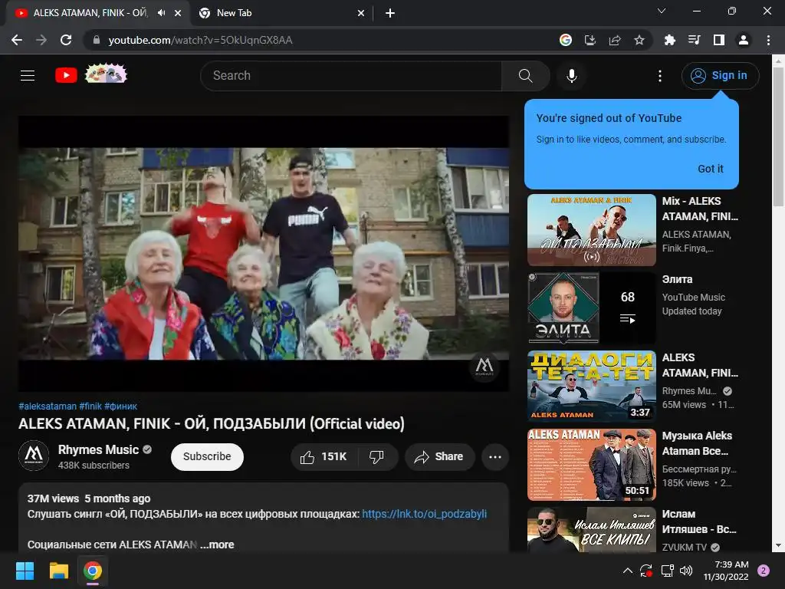Reload the YouTube page

click(66, 40)
